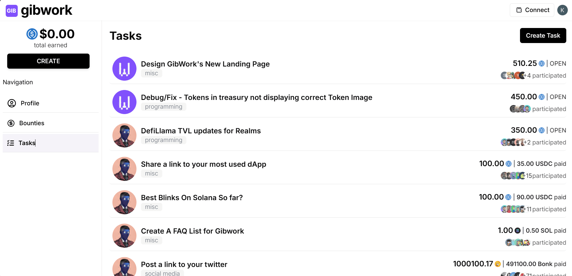572x276 pixels.
Task: Click the OPEN status on 510.25 task
Action: coord(558,64)
